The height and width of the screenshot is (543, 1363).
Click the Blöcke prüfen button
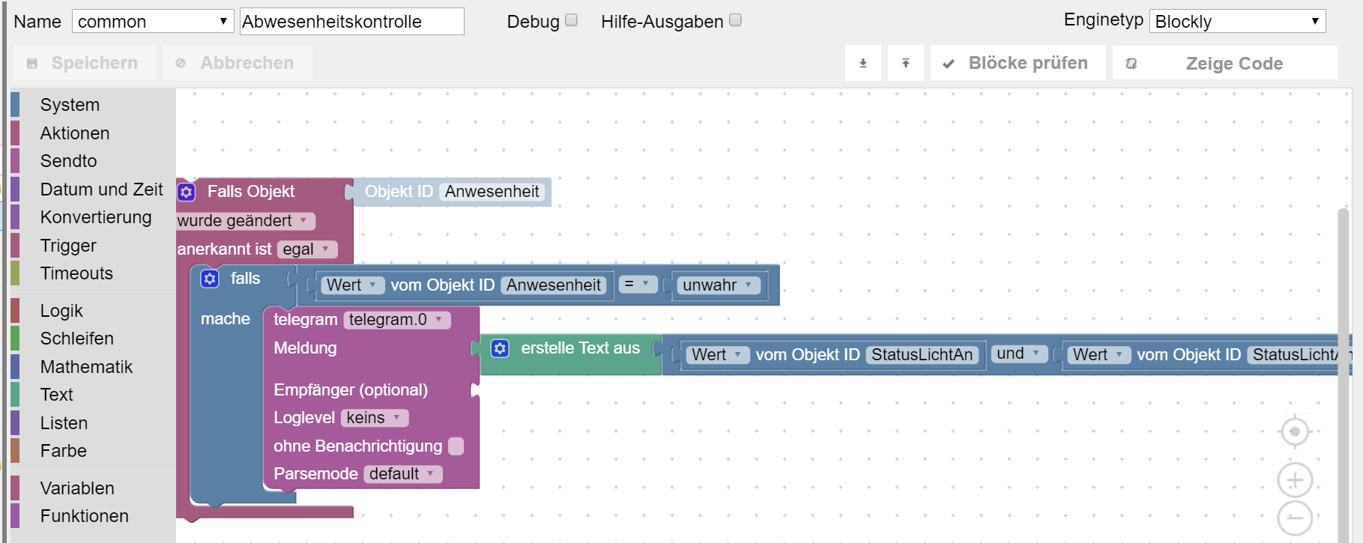click(1018, 64)
